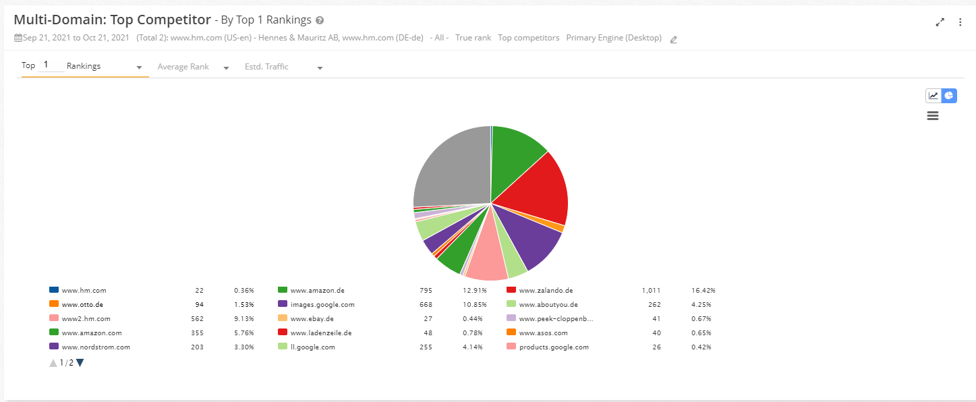Select the Estd. Traffic tab
Image resolution: width=976 pixels, height=402 pixels.
coord(266,67)
